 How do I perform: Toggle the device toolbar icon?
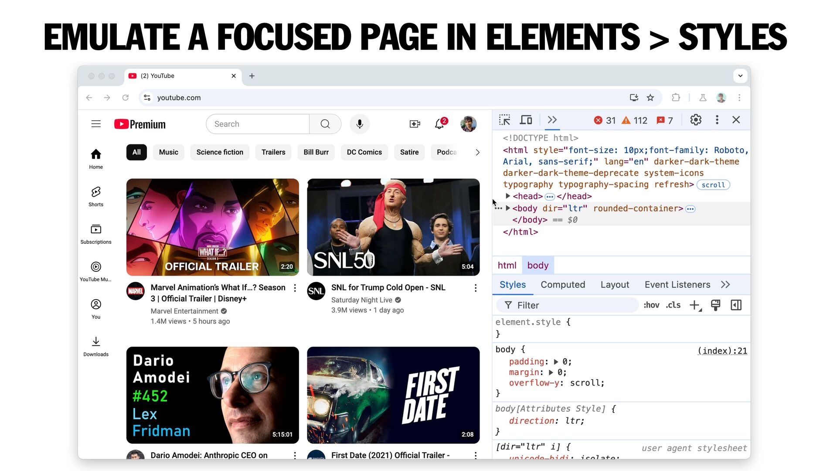coord(526,120)
